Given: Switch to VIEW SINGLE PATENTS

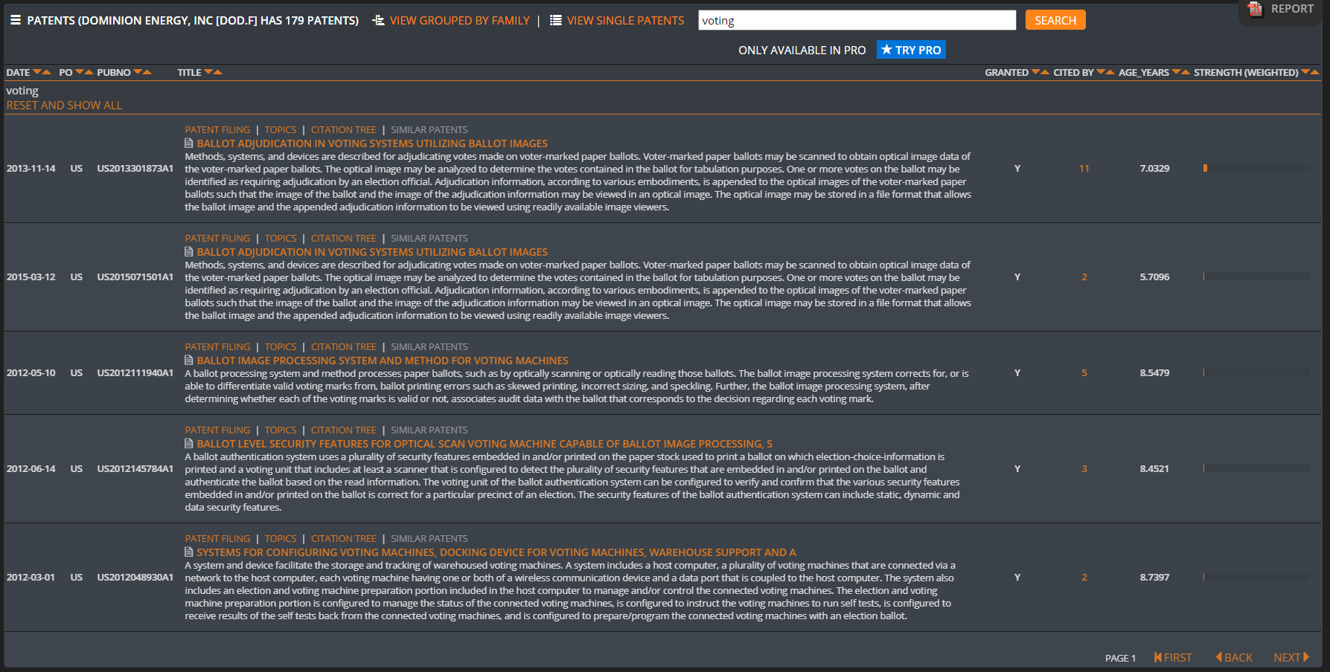Looking at the screenshot, I should click(x=625, y=20).
